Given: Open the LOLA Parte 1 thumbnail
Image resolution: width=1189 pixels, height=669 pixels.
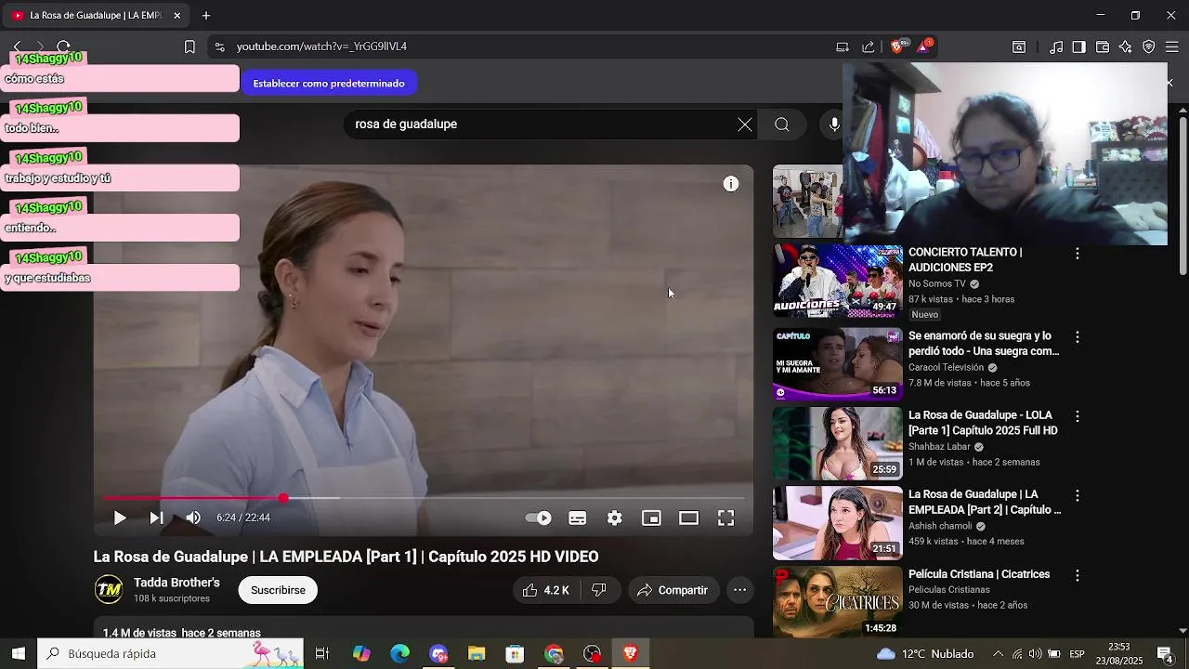Looking at the screenshot, I should point(838,443).
